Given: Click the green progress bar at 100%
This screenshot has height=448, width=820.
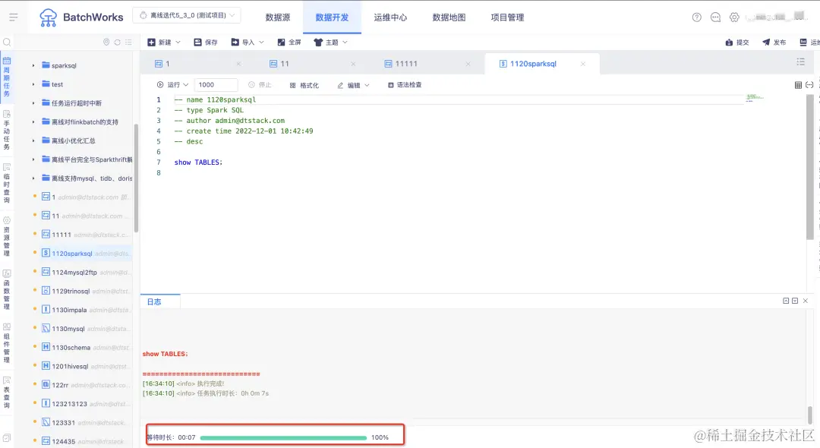Looking at the screenshot, I should (x=283, y=437).
